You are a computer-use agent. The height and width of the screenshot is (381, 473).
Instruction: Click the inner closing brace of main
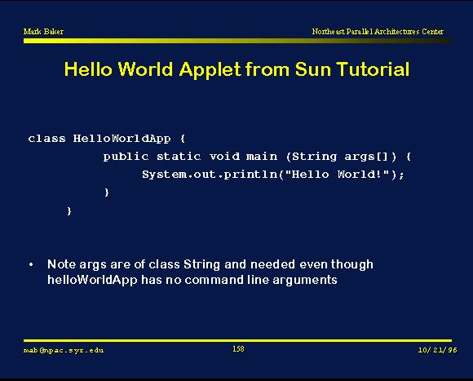pos(107,193)
